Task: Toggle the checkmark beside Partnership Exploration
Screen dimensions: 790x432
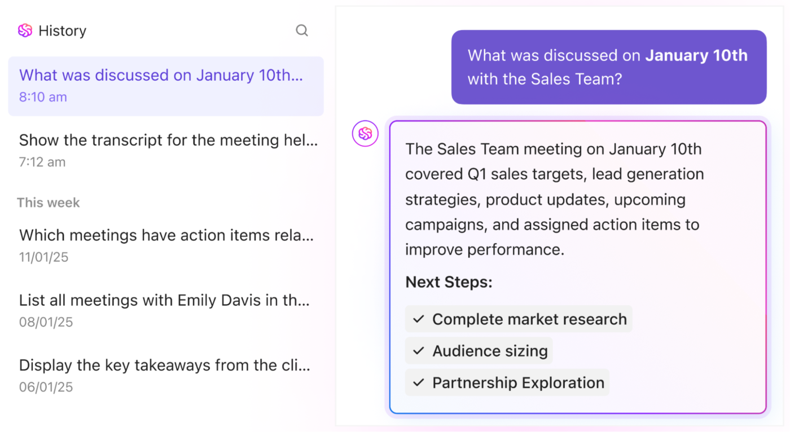Action: point(418,382)
